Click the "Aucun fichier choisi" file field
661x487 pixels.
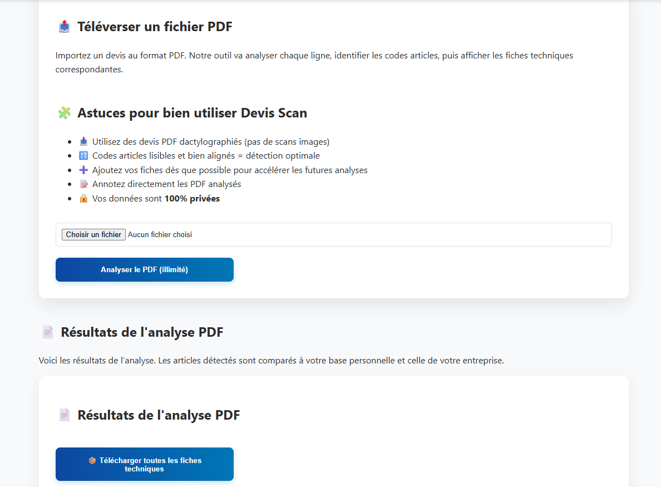160,234
